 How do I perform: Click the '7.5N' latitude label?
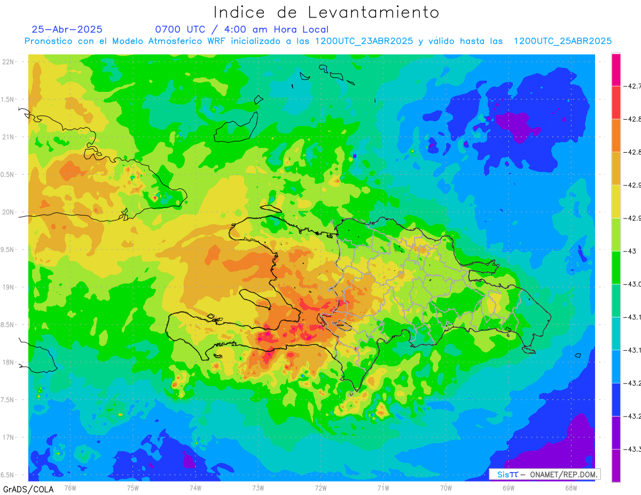pyautogui.click(x=8, y=400)
